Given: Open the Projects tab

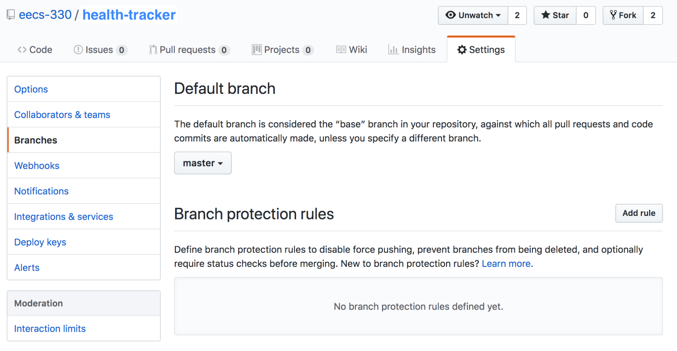Looking at the screenshot, I should [282, 50].
